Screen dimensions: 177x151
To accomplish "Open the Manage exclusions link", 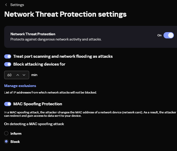I will click(20, 86).
